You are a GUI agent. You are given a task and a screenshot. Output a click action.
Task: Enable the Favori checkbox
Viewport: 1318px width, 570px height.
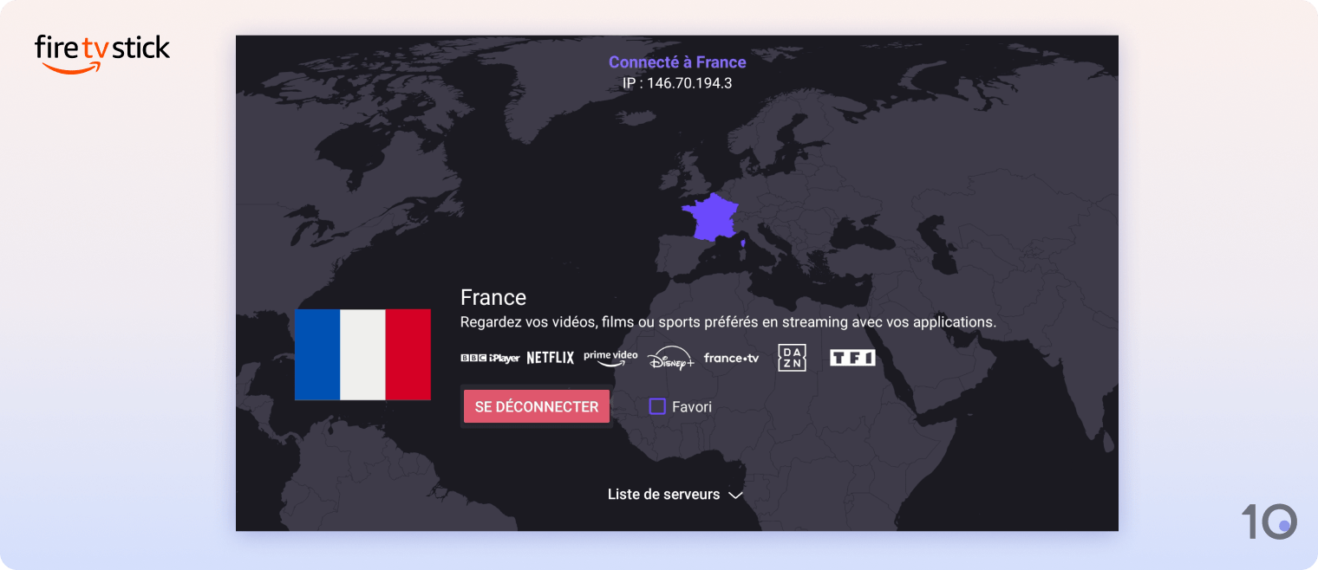coord(656,406)
